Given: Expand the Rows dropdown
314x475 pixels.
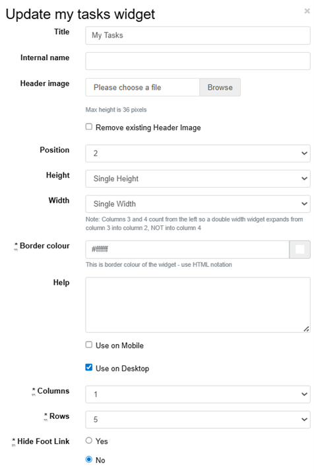Looking at the screenshot, I should click(197, 420).
